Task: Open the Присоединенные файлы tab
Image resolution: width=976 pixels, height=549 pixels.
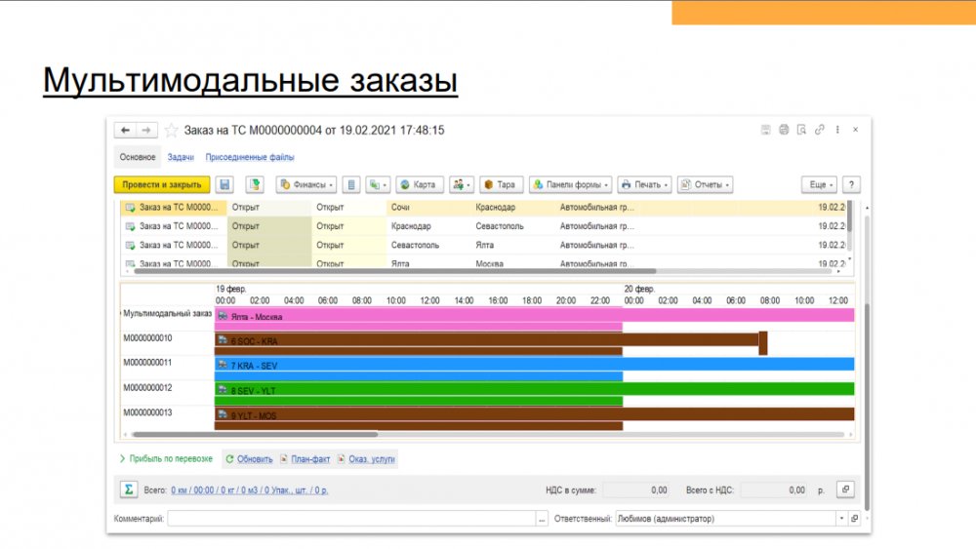Action: 250,157
